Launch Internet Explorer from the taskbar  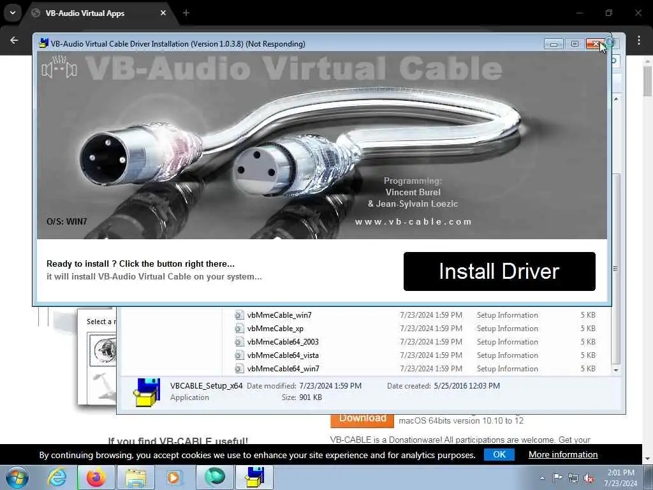coord(57,477)
